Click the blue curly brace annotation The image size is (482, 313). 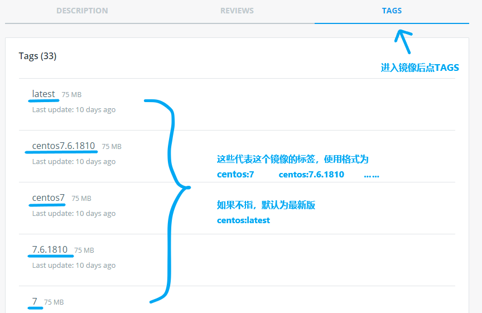(167, 201)
